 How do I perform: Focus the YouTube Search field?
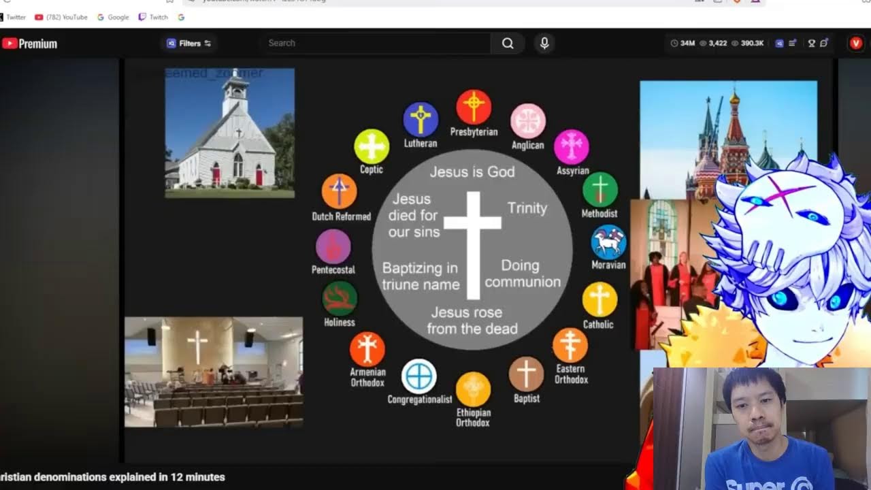[375, 43]
